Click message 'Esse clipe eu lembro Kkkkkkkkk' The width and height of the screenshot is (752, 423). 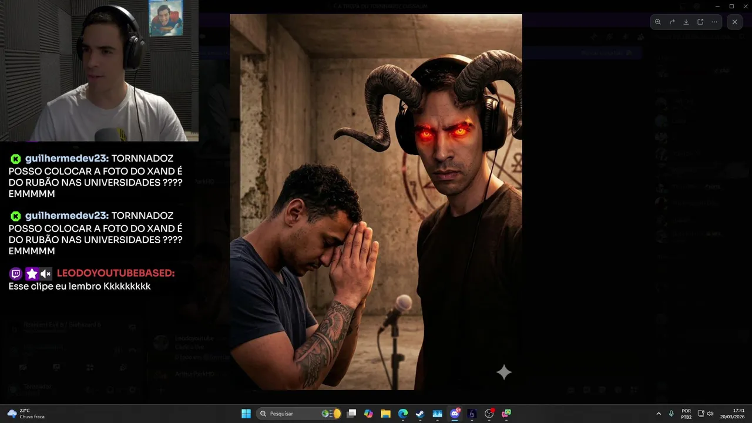click(x=79, y=286)
